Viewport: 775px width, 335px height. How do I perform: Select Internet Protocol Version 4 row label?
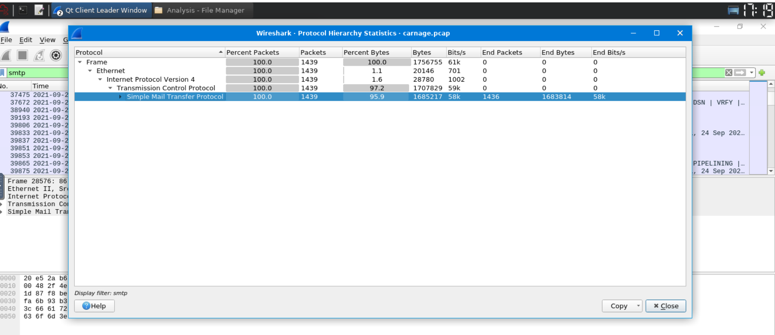point(151,80)
